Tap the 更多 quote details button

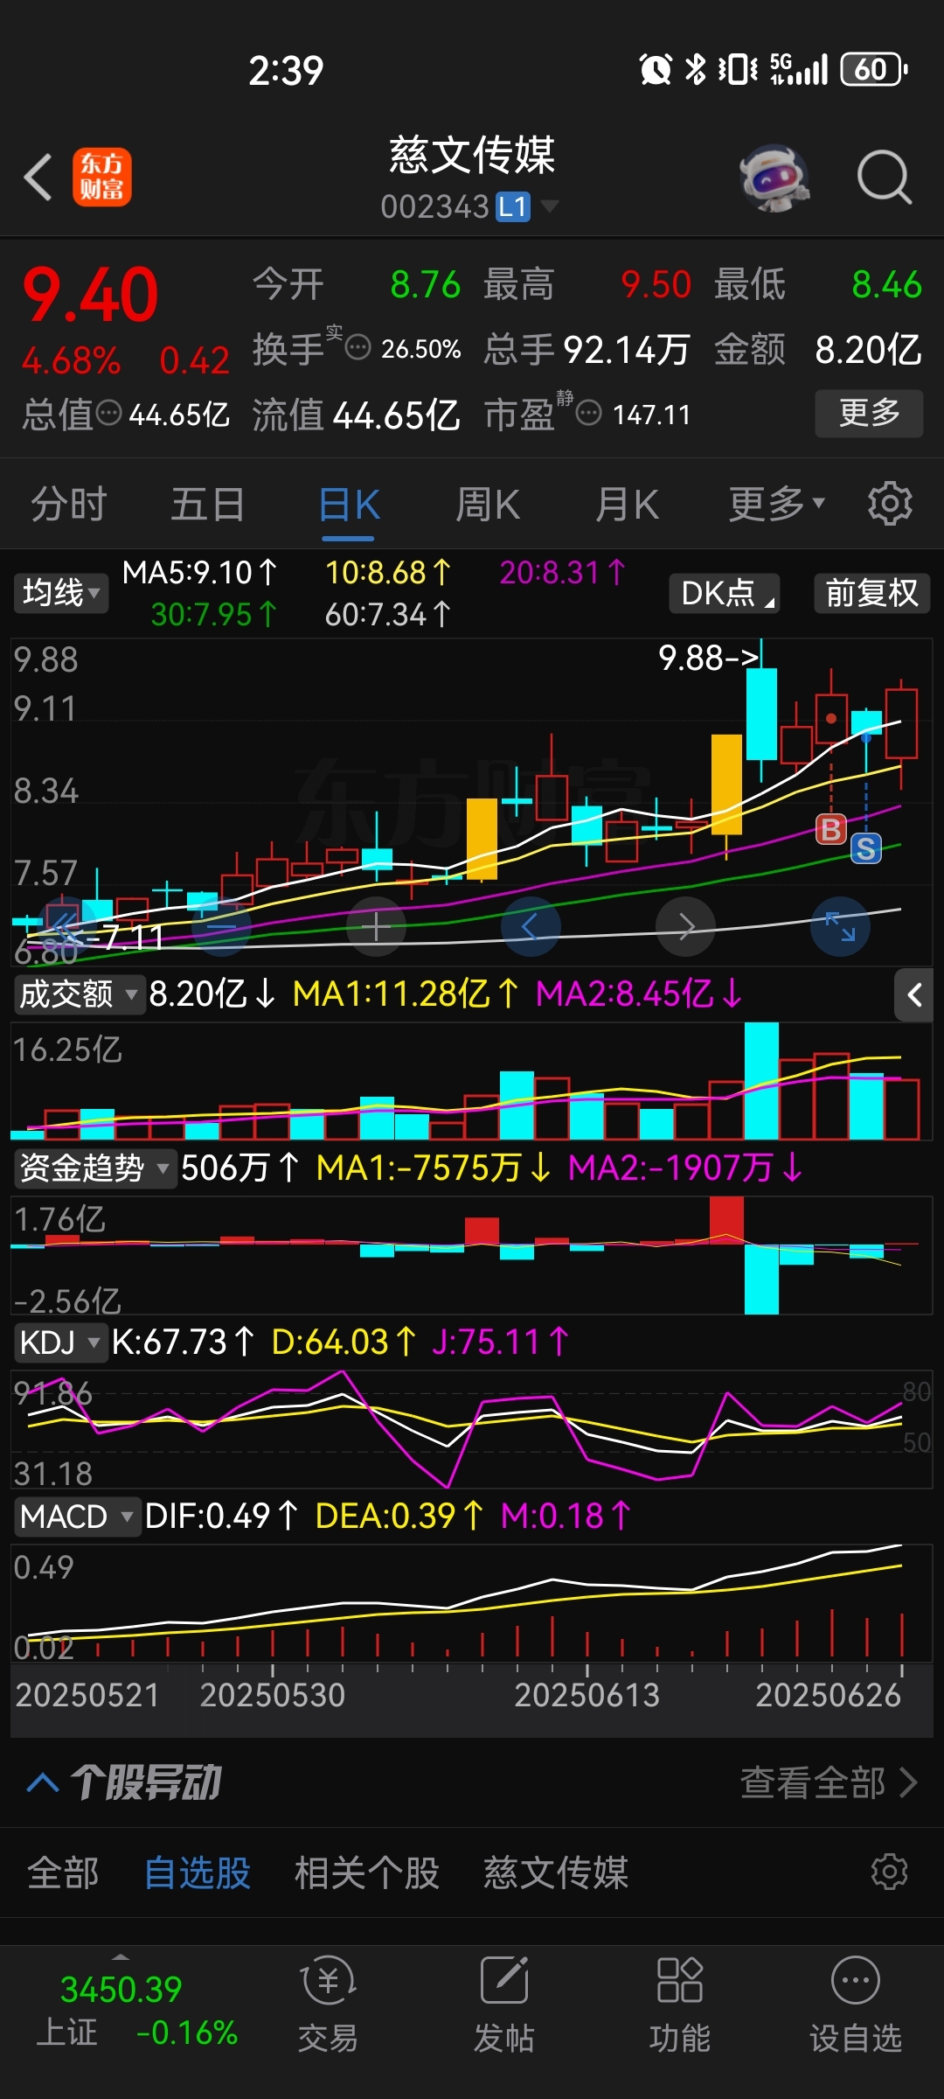point(869,413)
